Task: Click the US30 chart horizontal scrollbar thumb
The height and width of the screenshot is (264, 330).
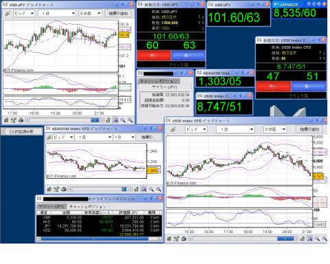Action: (285, 239)
